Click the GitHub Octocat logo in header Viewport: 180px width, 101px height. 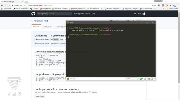tap(33, 14)
